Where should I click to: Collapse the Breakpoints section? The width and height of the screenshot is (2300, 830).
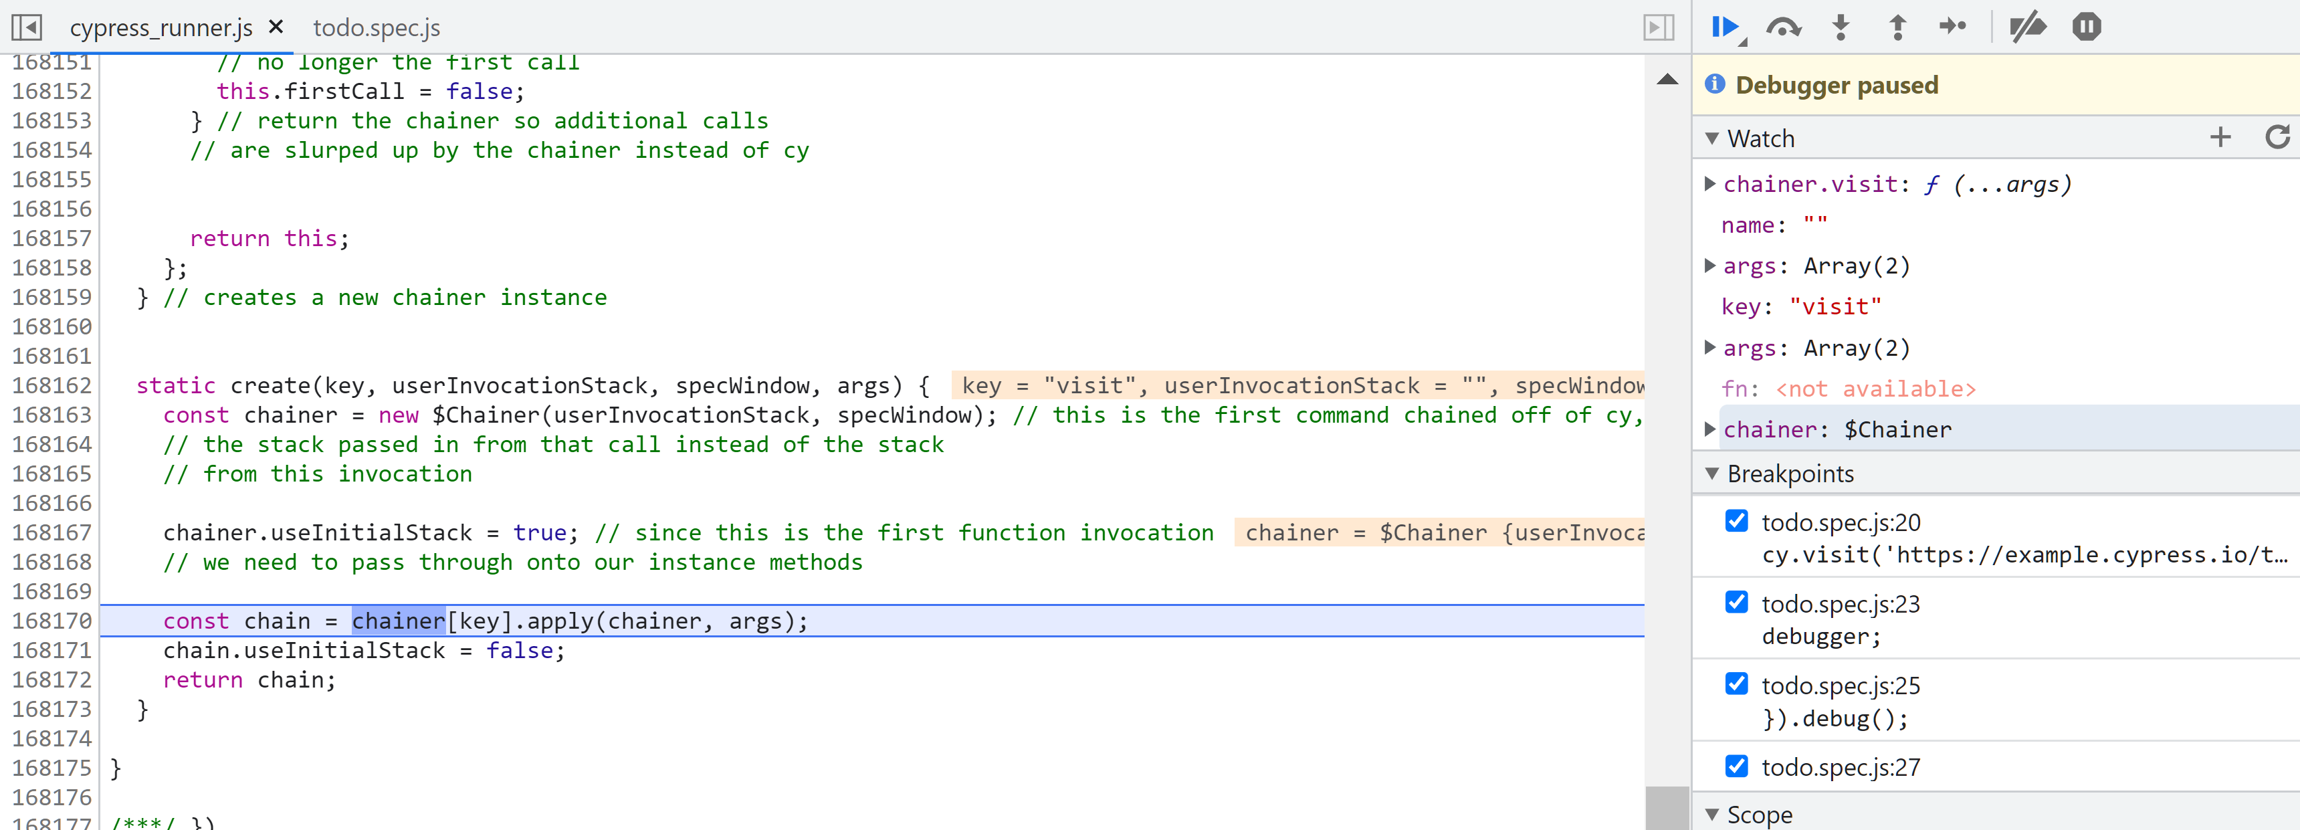click(x=1711, y=474)
